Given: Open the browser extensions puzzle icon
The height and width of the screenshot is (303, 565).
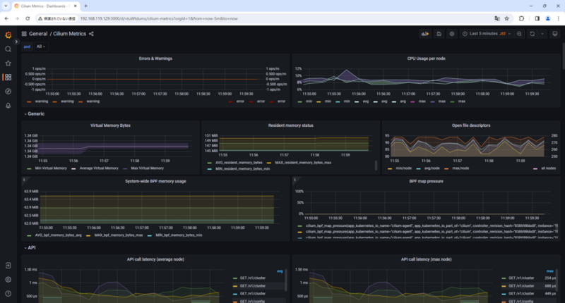Looking at the screenshot, I should click(x=521, y=18).
